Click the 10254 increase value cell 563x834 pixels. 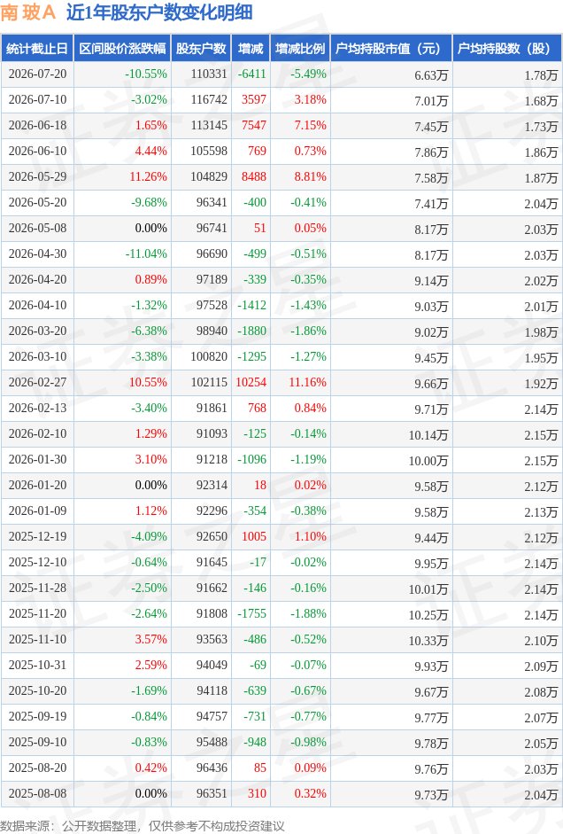[251, 382]
